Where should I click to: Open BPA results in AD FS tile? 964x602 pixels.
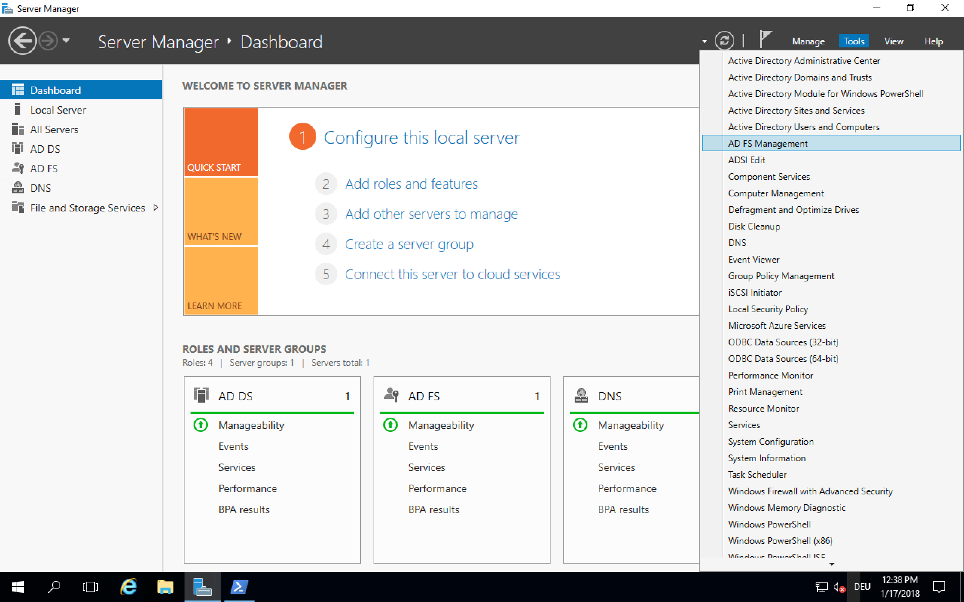click(434, 509)
